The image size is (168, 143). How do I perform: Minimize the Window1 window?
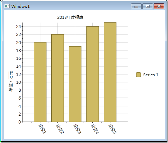(136, 6)
